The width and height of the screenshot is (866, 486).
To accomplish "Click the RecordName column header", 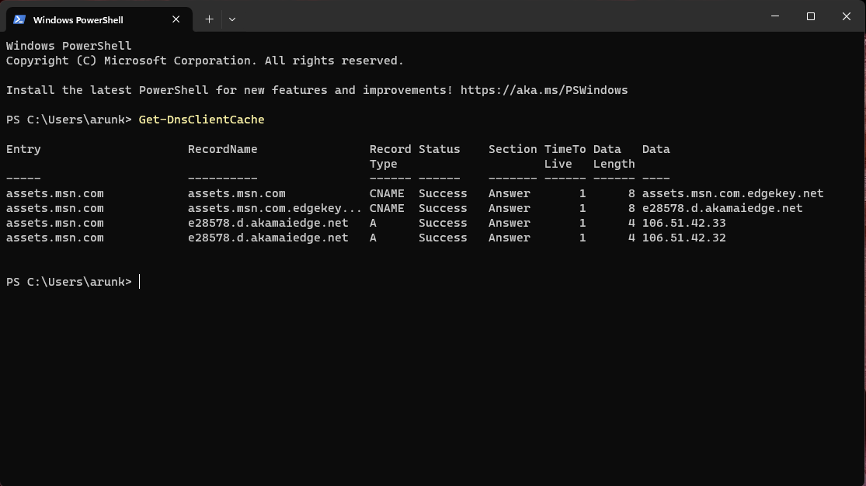I will tap(223, 149).
